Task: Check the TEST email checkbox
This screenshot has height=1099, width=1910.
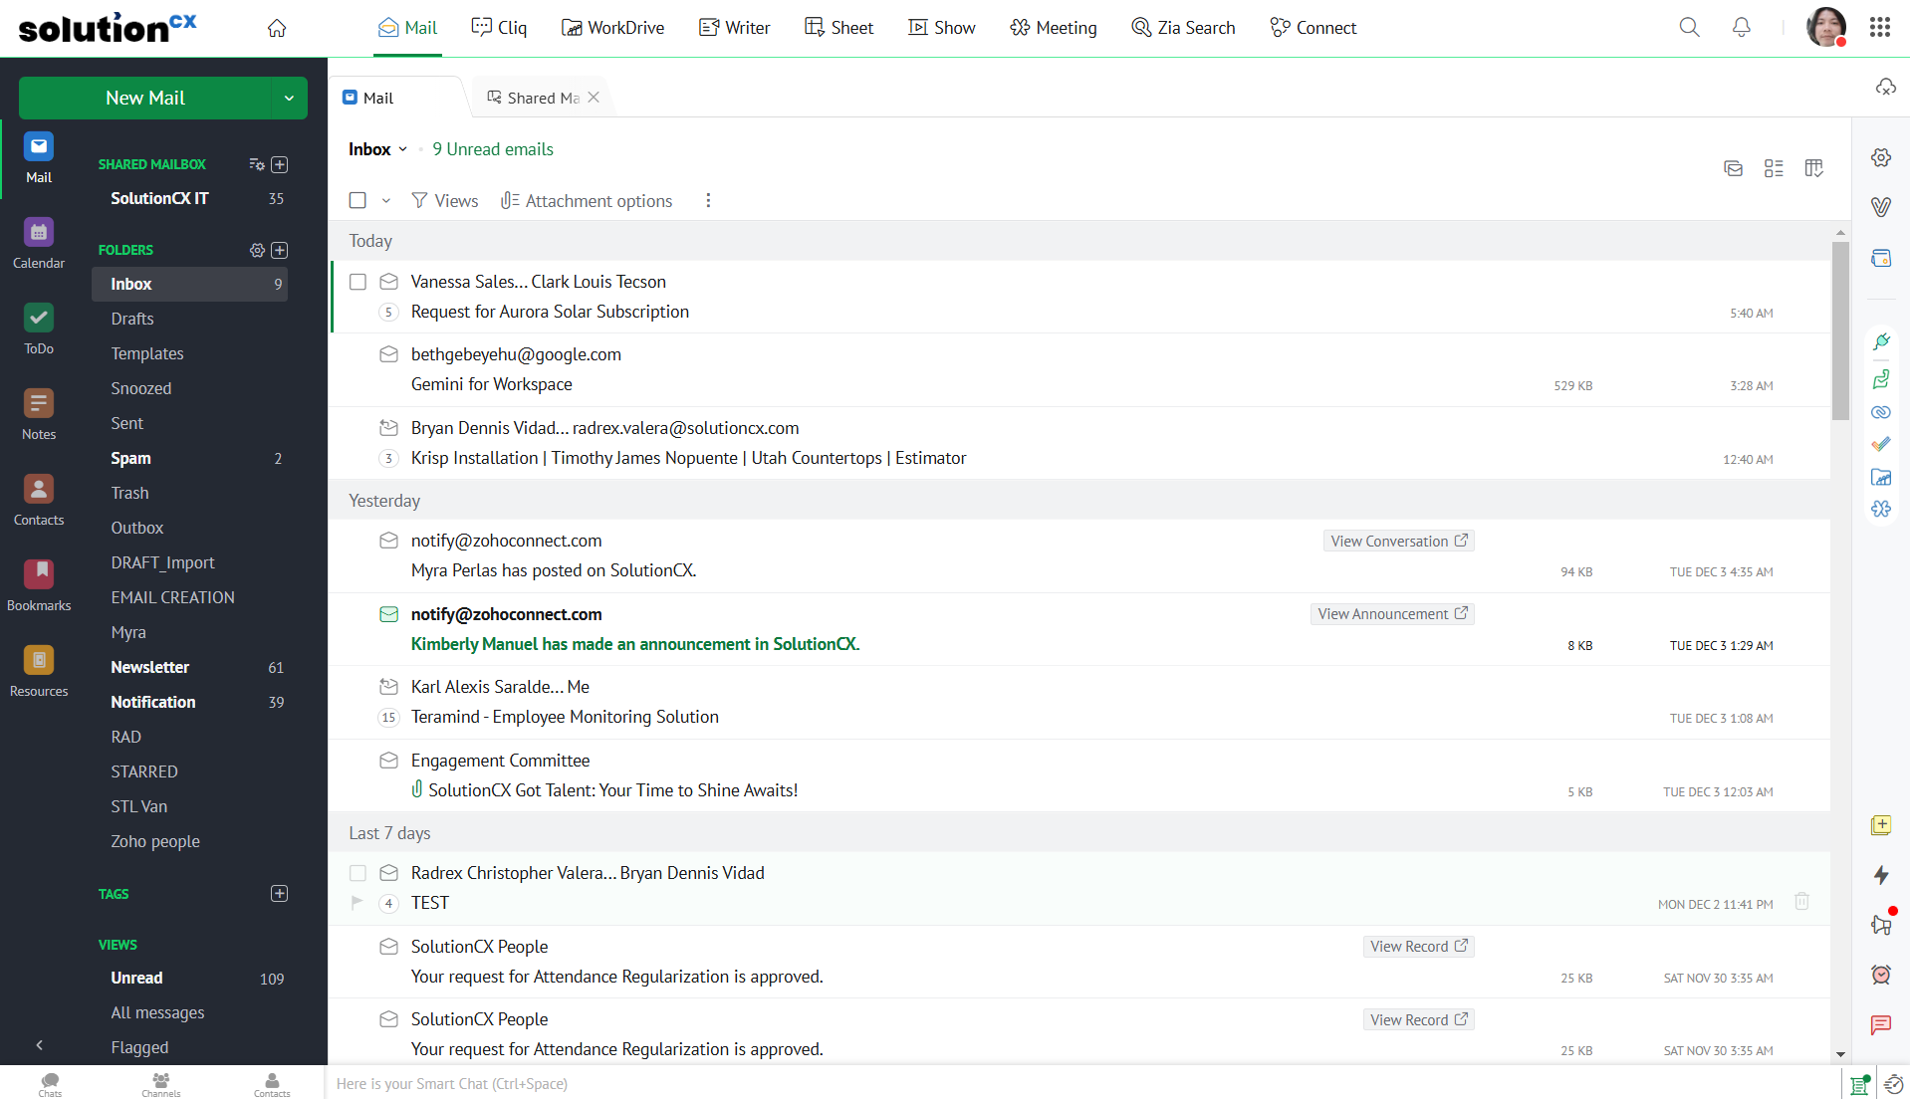Action: [x=358, y=873]
